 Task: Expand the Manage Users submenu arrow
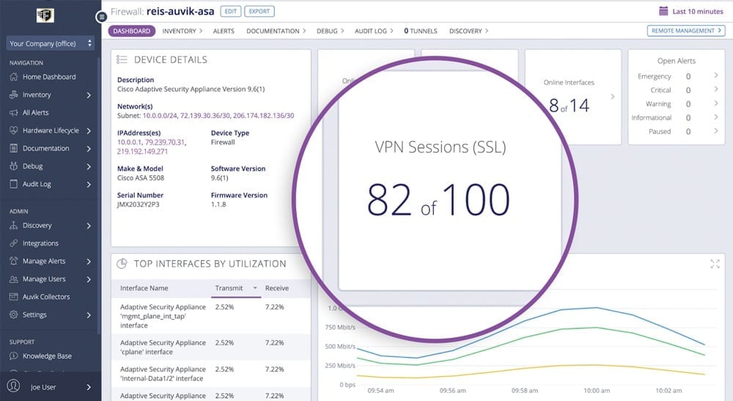89,279
